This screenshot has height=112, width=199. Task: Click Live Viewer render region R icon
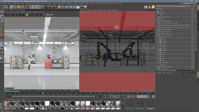pyautogui.click(x=16, y=15)
